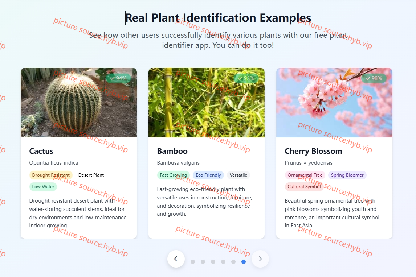Click the fourth pagination dot

(x=223, y=261)
